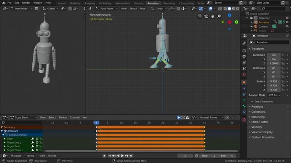Jump to next keyframe
This screenshot has height=163, width=291.
(x=126, y=156)
